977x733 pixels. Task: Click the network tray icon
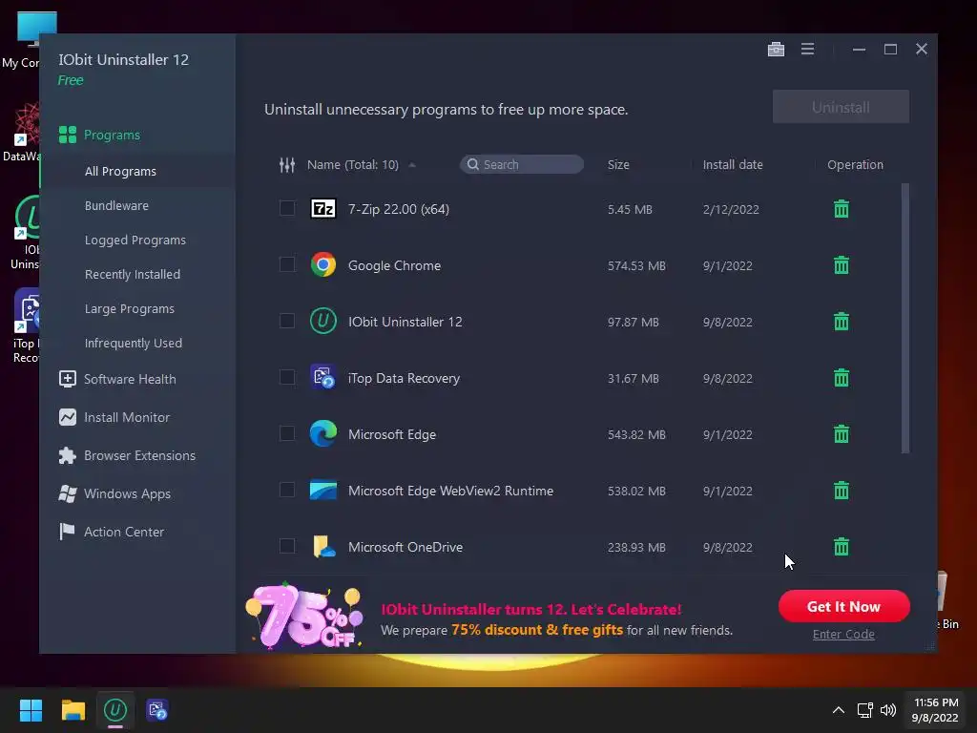tap(864, 710)
